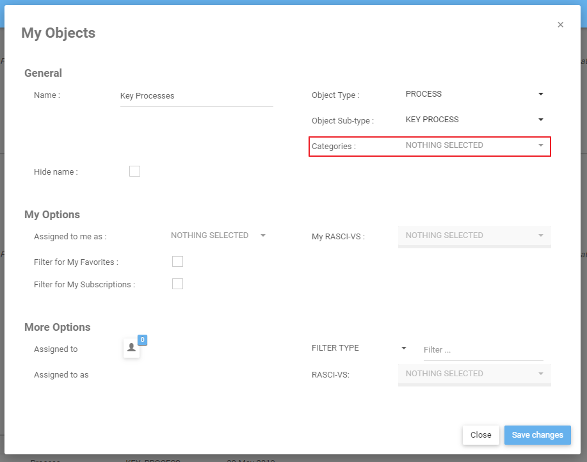Expand the My RASCI-VS dropdown
This screenshot has height=462, width=587.
coord(474,235)
